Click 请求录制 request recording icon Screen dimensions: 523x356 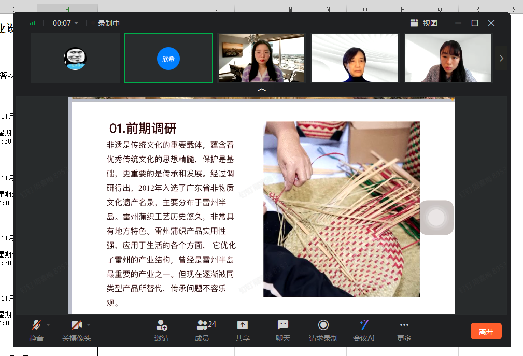pyautogui.click(x=323, y=325)
